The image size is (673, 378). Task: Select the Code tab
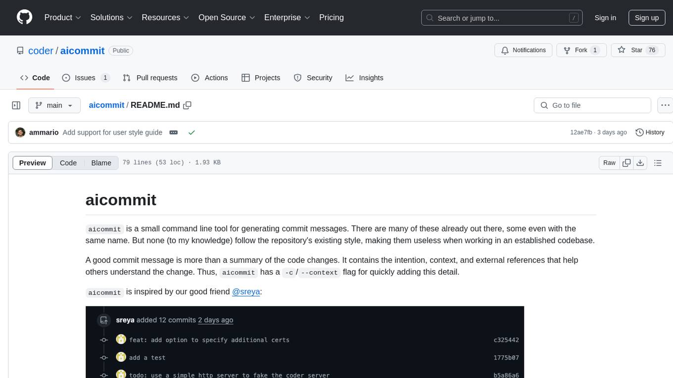(35, 78)
